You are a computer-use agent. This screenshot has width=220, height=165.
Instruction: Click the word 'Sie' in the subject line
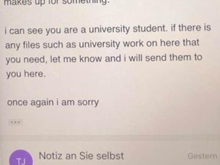pyautogui.click(x=88, y=156)
